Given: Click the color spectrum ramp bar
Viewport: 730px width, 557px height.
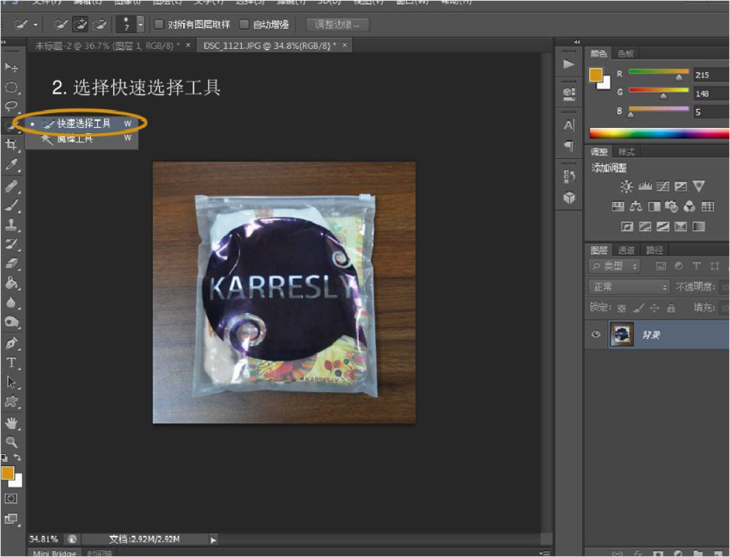Looking at the screenshot, I should (x=658, y=133).
